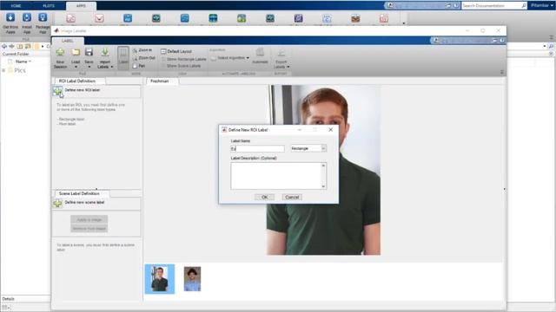Screen dimensions: 556x312
Task: Click in the Label Description text area
Action: coord(276,176)
